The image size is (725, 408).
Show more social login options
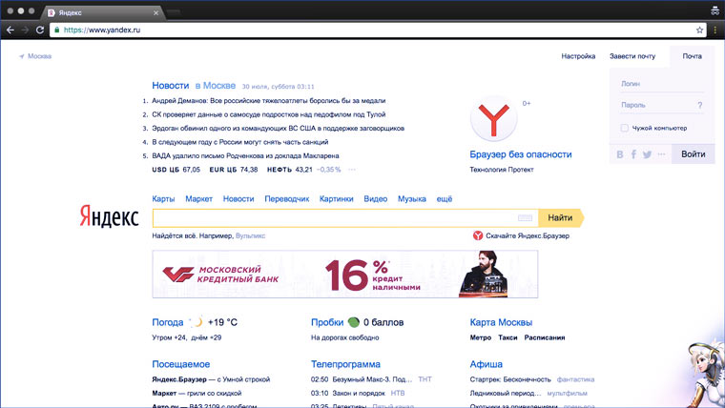point(662,154)
